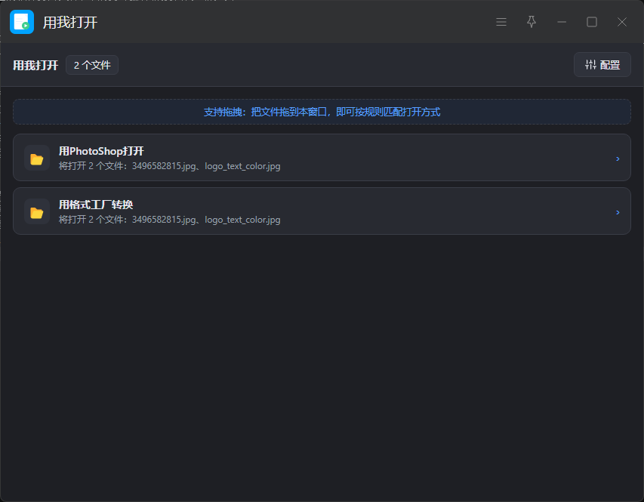Screen dimensions: 644x502
Task: Minimize the 用我打开 window
Action: coord(562,22)
